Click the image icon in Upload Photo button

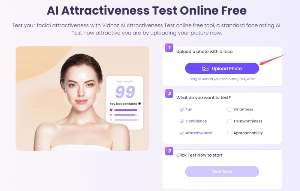tap(205, 69)
